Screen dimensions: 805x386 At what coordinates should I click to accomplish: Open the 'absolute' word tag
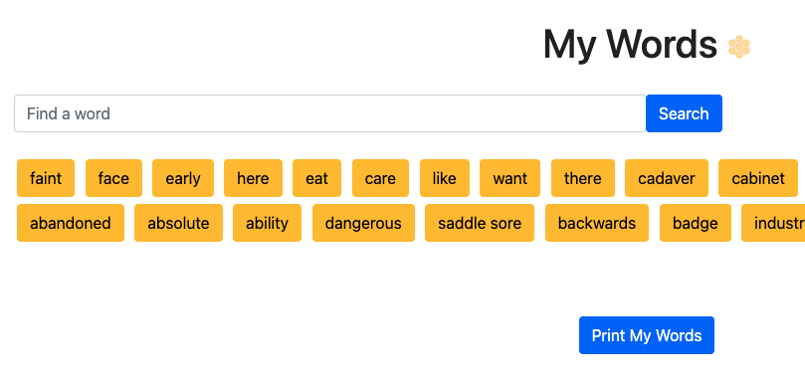pyautogui.click(x=179, y=223)
